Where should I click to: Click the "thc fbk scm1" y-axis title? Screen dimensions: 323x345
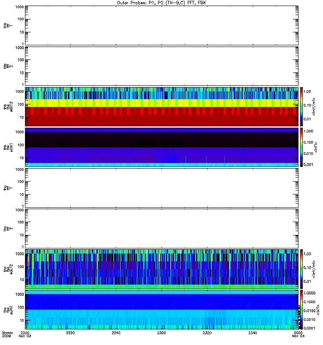8,310
